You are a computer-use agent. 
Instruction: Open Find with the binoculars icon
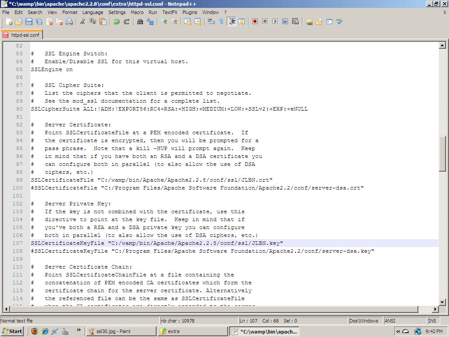(x=140, y=22)
